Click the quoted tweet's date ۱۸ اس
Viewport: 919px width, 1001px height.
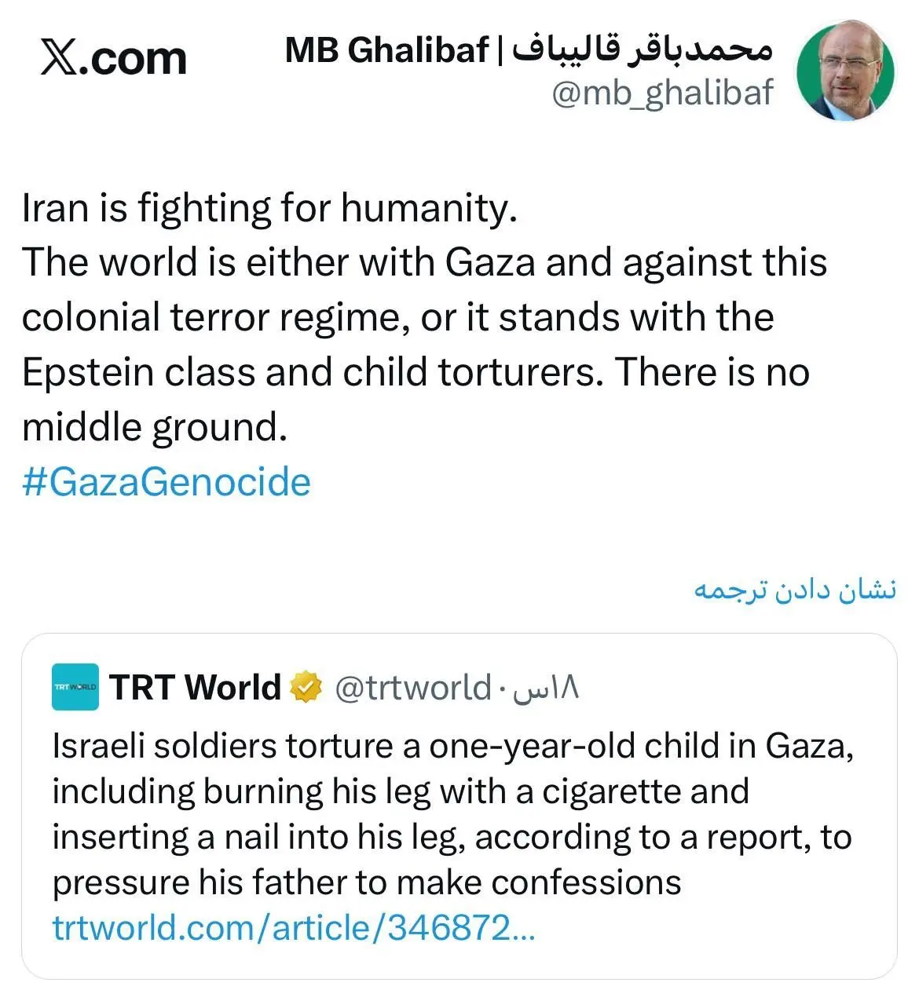545,689
